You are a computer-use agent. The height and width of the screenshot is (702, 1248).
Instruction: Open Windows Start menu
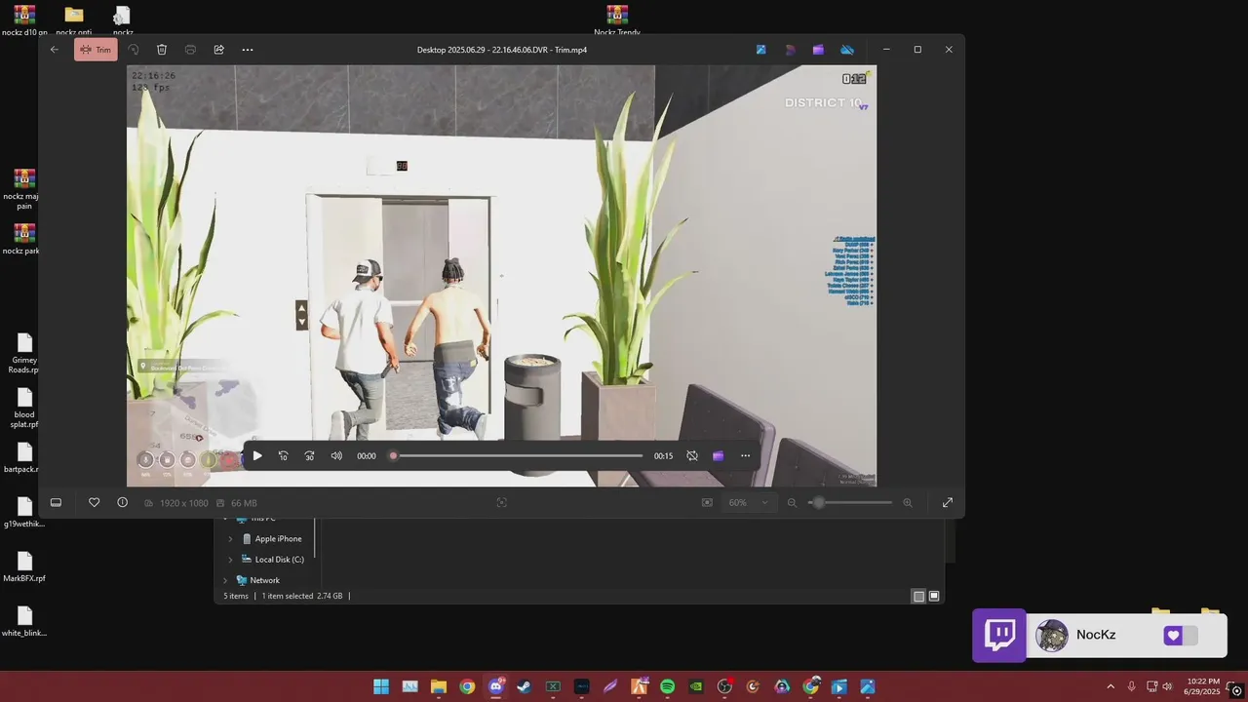coord(381,686)
